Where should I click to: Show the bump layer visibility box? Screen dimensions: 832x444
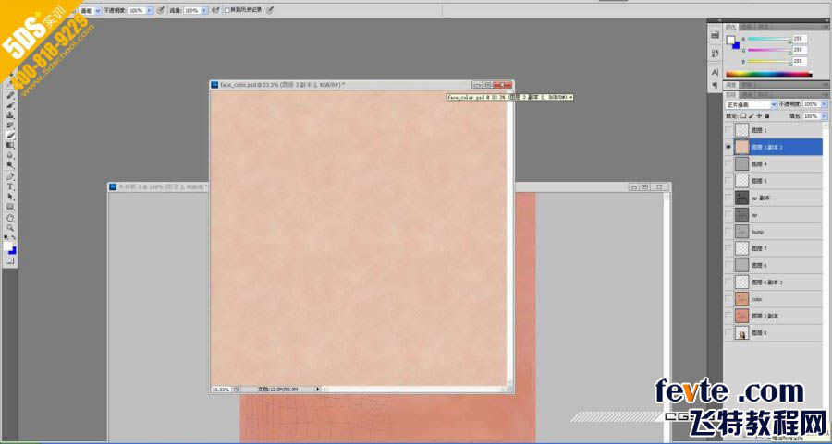pos(728,232)
